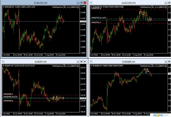This screenshot has width=171, height=117.
Task: Click the TheWhiteArrow_EA label in AUDUSD chart
Action: (x=152, y=7)
